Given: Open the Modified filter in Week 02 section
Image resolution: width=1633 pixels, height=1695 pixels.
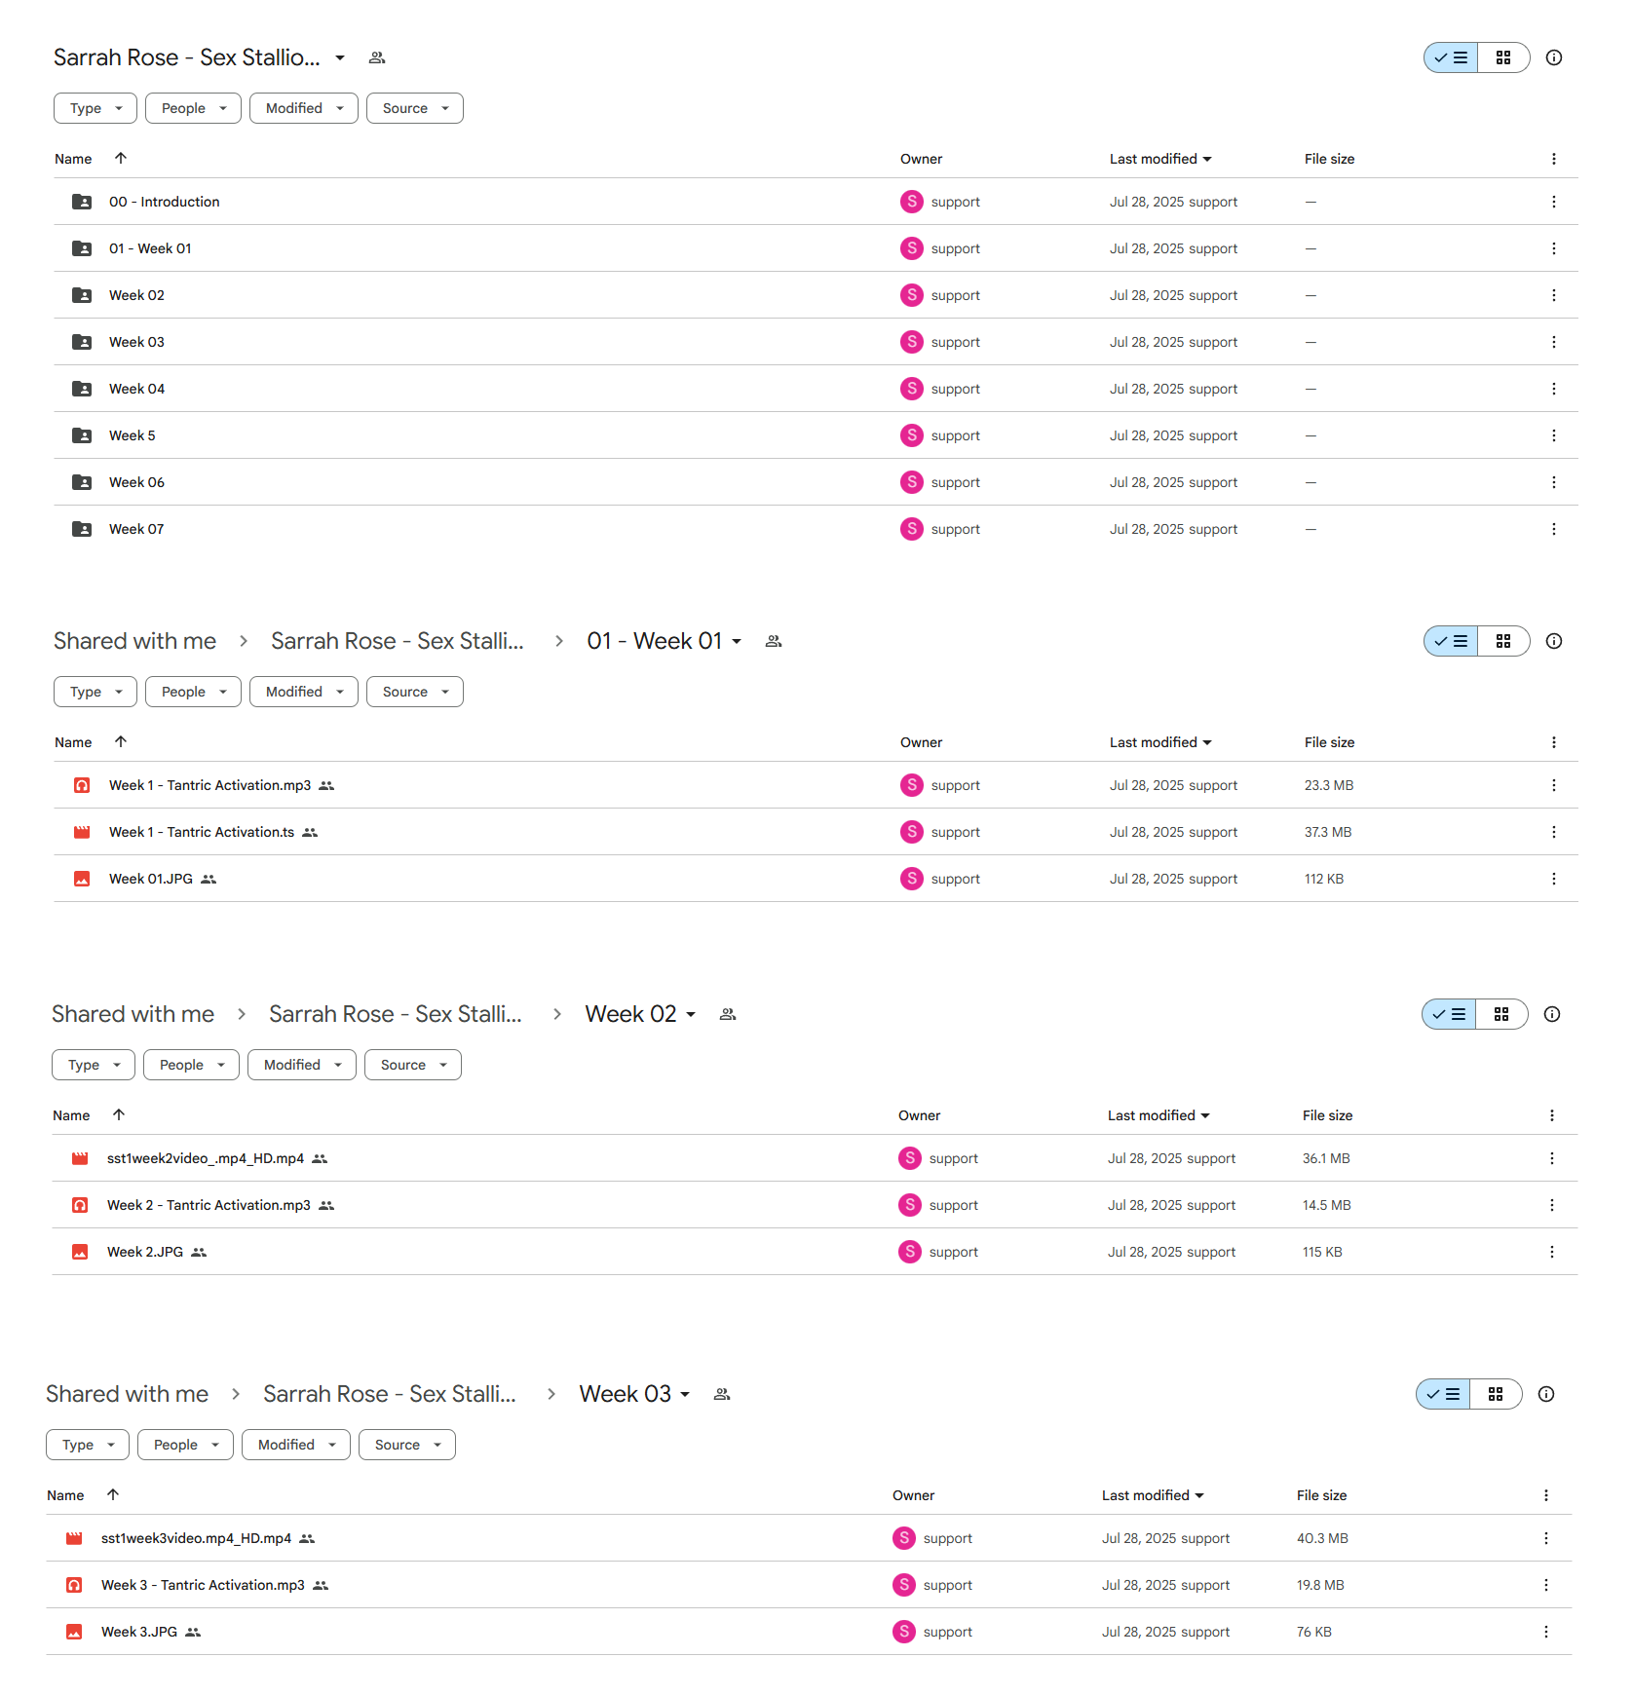Looking at the screenshot, I should (301, 1065).
